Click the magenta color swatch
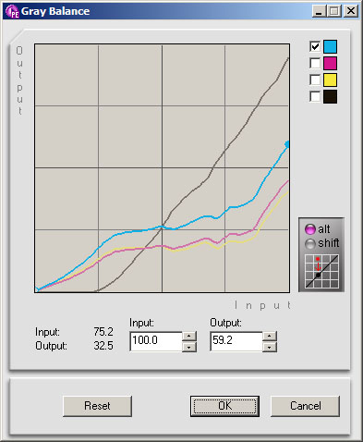This screenshot has width=363, height=442. (330, 63)
